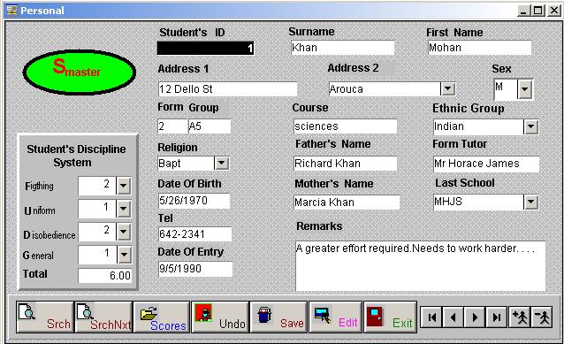This screenshot has width=564, height=344.
Task: Close the Personal window
Action: (x=554, y=11)
